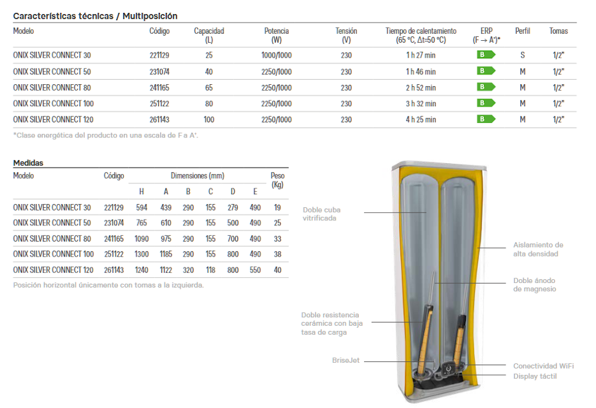Click ONIX SILVER CONNECT 120 in the Medidas table
This screenshot has width=596, height=408.
pos(52,270)
